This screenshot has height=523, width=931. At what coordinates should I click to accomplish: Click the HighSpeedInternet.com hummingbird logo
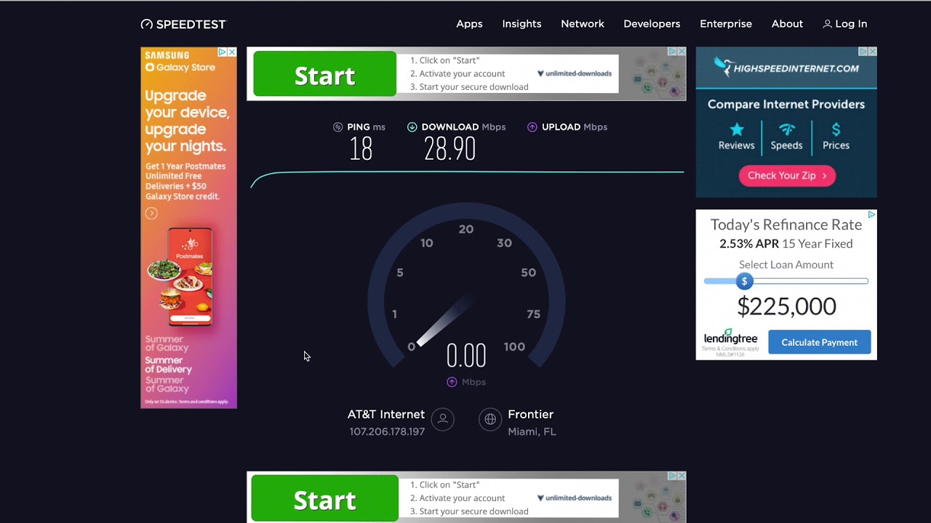786,68
